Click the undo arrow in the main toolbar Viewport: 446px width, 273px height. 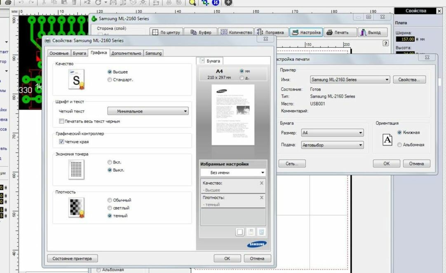pos(21,2)
